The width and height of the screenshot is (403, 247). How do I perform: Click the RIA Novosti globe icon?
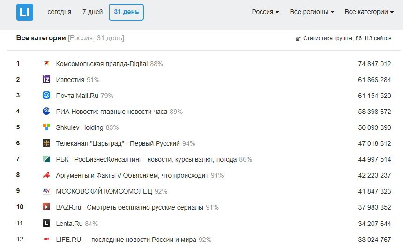click(x=46, y=112)
